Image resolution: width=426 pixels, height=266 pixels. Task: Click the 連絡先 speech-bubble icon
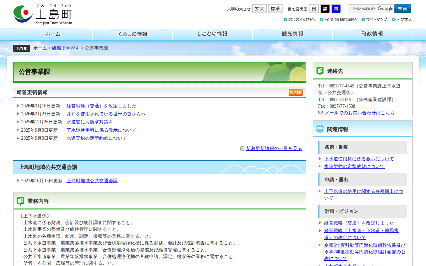[320, 71]
